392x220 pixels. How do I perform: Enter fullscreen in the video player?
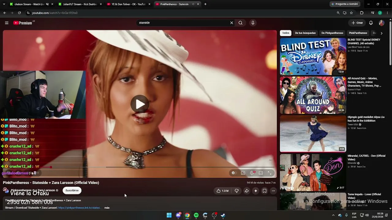[x=270, y=173]
